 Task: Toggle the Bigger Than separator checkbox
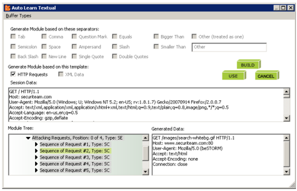point(156,37)
